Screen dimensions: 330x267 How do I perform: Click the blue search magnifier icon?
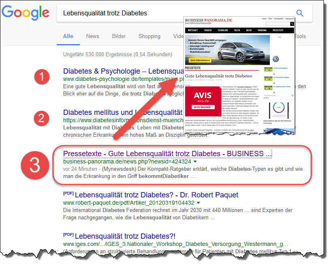click(x=300, y=13)
